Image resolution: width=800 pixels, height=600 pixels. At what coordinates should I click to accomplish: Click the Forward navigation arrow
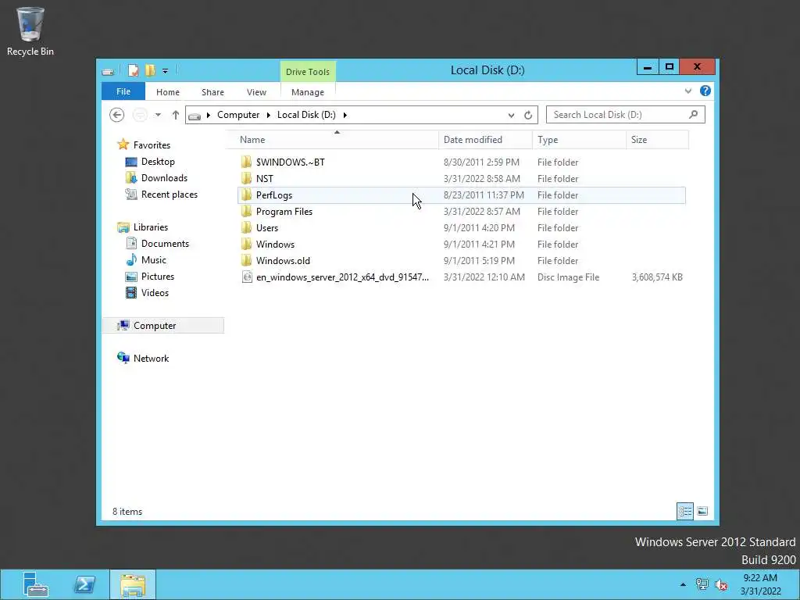pos(140,115)
